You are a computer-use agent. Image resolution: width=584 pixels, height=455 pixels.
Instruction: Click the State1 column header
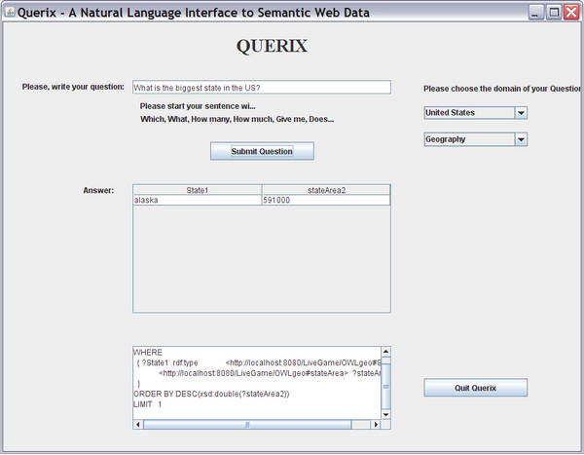click(x=197, y=190)
